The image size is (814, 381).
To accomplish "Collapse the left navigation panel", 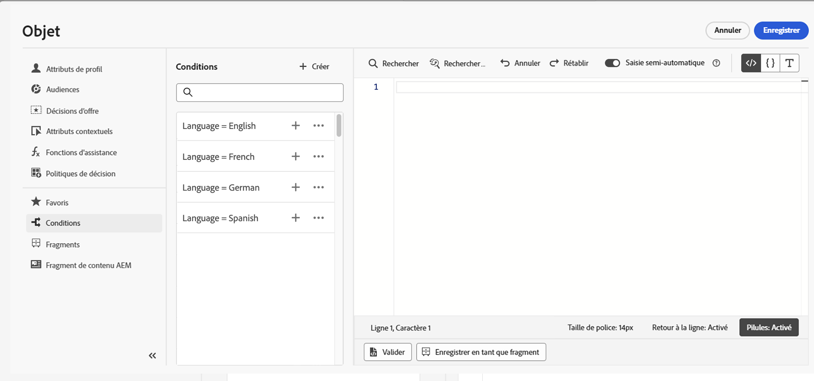I will (x=152, y=355).
